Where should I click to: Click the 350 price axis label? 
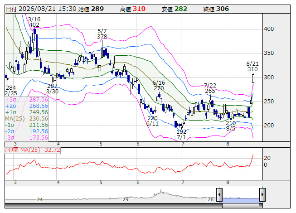(x=269, y=53)
